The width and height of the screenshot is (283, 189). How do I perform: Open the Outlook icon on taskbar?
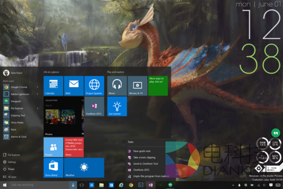pos(111,185)
